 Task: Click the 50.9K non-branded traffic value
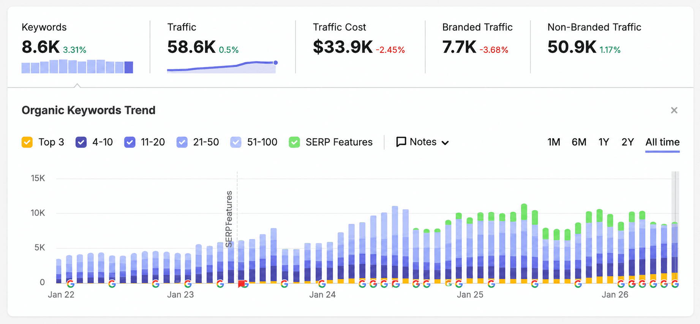[572, 47]
